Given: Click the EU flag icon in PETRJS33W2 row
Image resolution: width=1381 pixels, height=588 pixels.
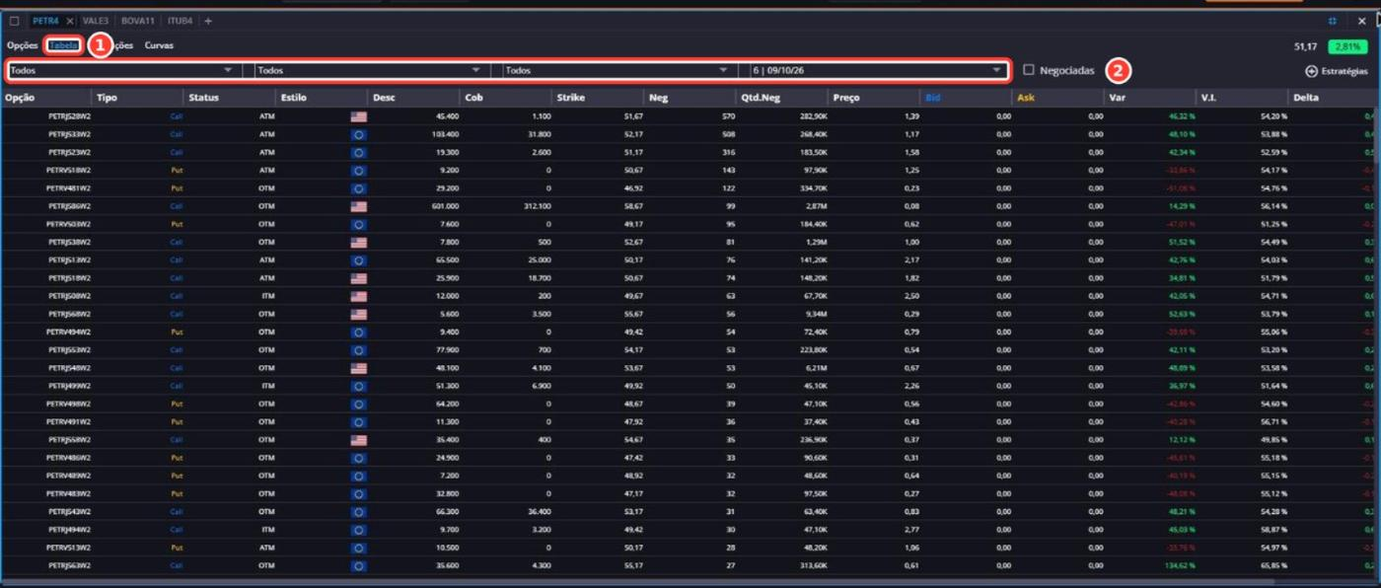Looking at the screenshot, I should (358, 134).
